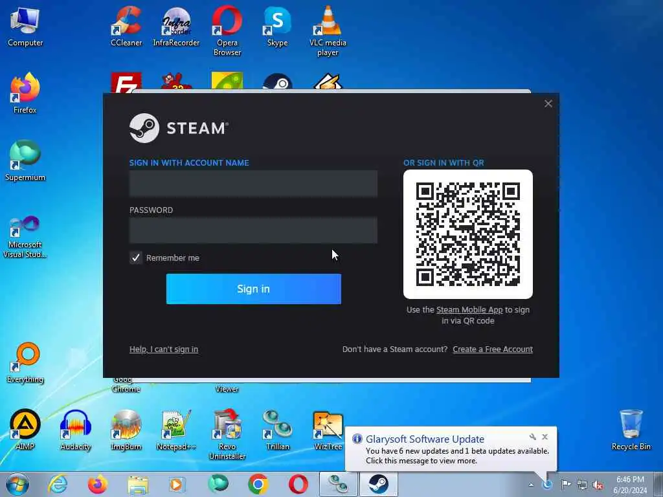The image size is (663, 497).
Task: Open Opera Browser desktop shortcut
Action: [x=227, y=30]
